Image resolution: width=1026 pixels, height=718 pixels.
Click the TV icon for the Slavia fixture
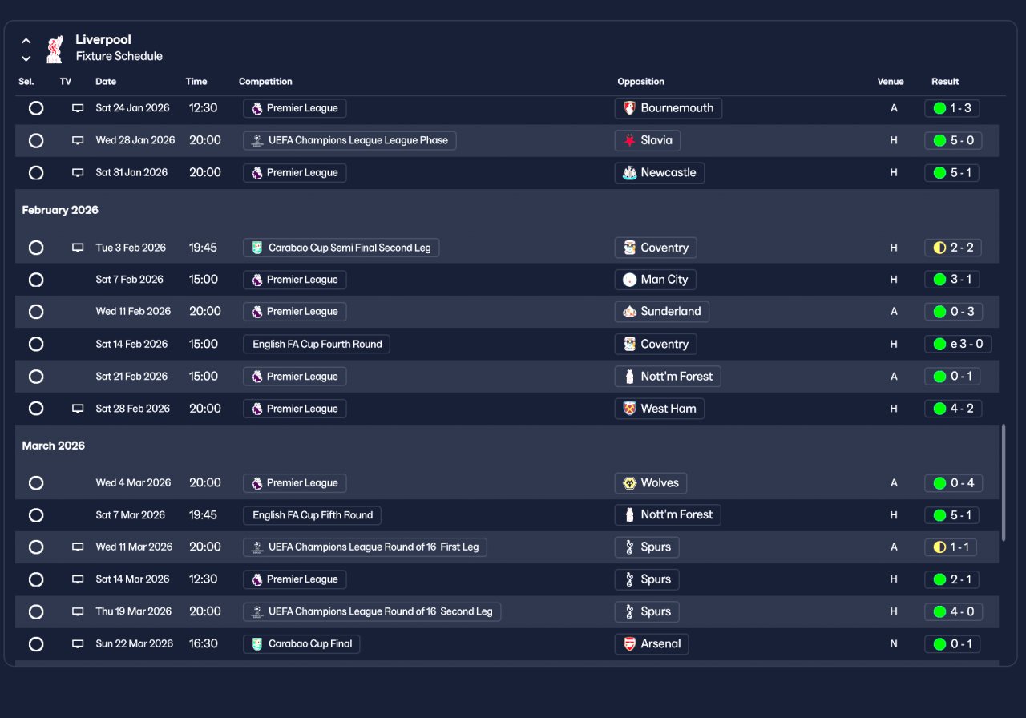(x=78, y=140)
